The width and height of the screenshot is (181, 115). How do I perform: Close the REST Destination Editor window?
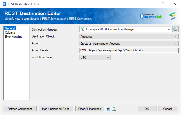coord(175,4)
